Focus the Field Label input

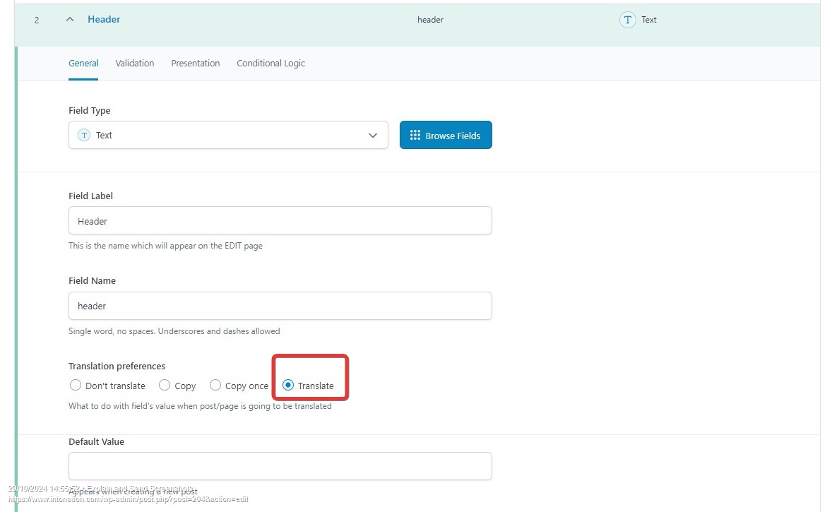(x=280, y=220)
